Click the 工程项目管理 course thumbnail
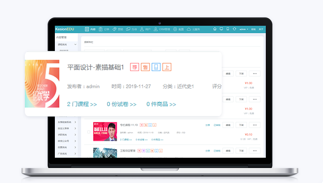The image size is (323, 183). point(105,153)
